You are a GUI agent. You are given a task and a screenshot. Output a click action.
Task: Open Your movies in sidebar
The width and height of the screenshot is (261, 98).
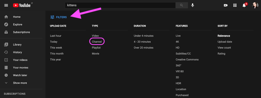point(21,68)
